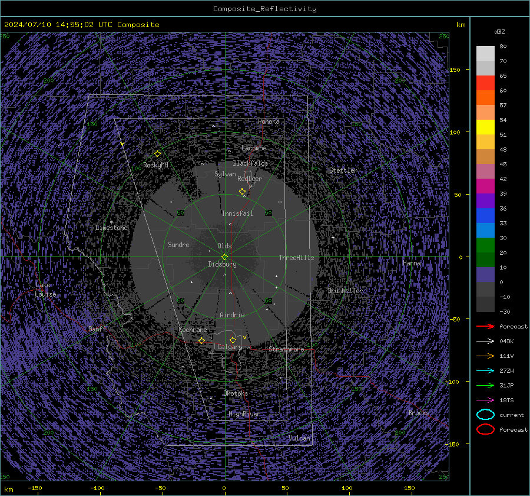Screen dimensions: 530x496
Task: Click the Lake Louise label
Action: [x=45, y=290]
